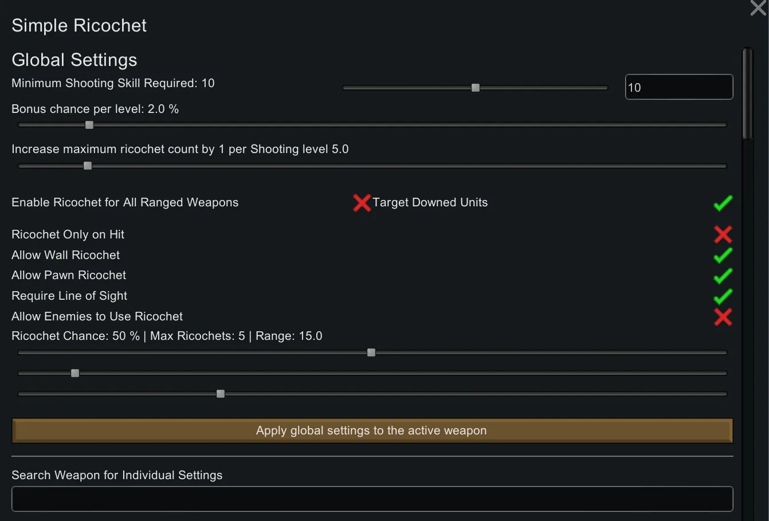
Task: Click the Ricochet Chance slider handle
Action: point(371,352)
